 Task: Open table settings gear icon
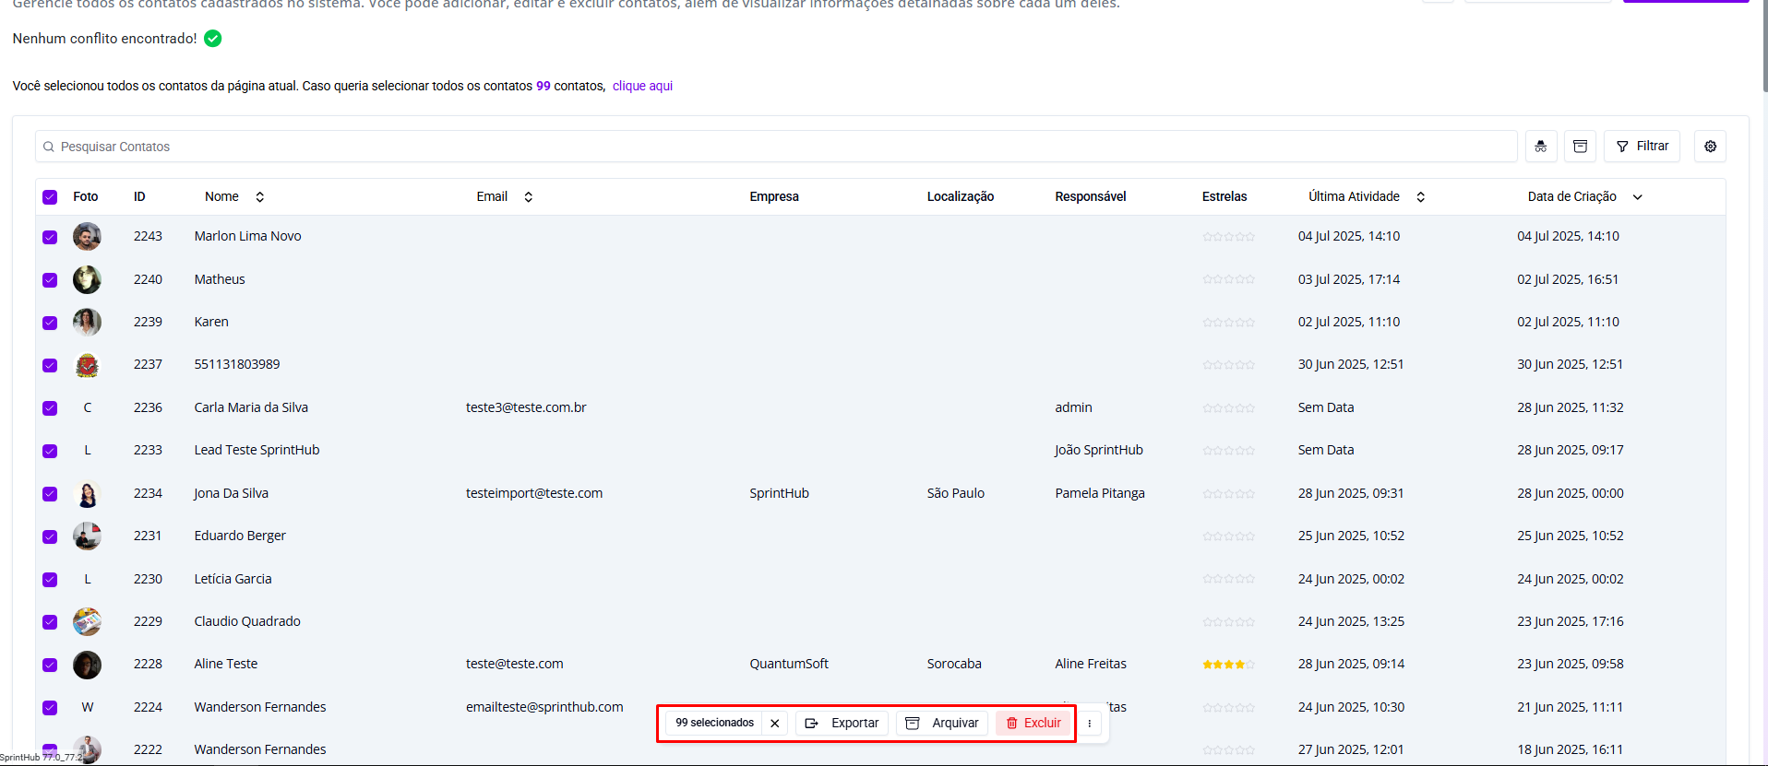pos(1710,147)
